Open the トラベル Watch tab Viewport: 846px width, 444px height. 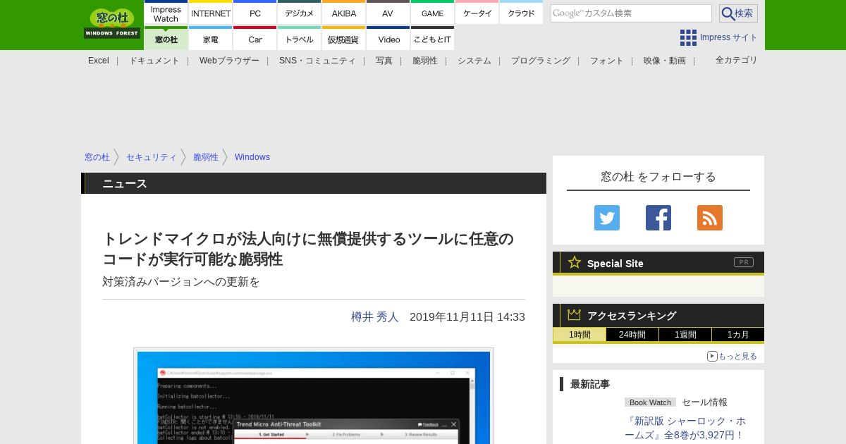coord(300,38)
